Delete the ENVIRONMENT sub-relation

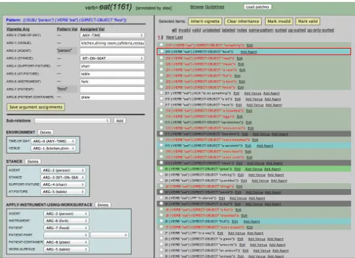45,132
